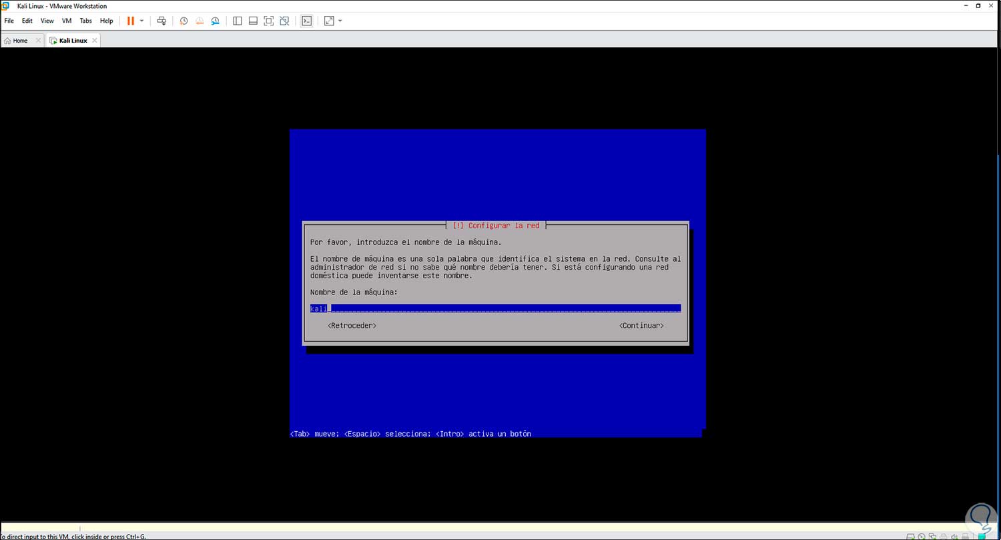Image resolution: width=1001 pixels, height=540 pixels.
Task: Open the Edit menu
Action: 27,21
